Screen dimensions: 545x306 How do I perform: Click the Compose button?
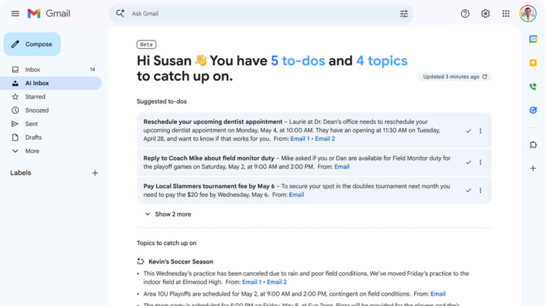pos(32,44)
